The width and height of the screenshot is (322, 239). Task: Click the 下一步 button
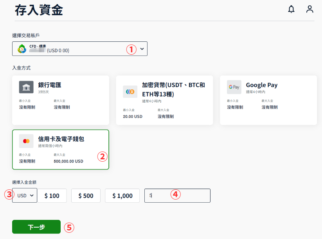click(x=36, y=227)
